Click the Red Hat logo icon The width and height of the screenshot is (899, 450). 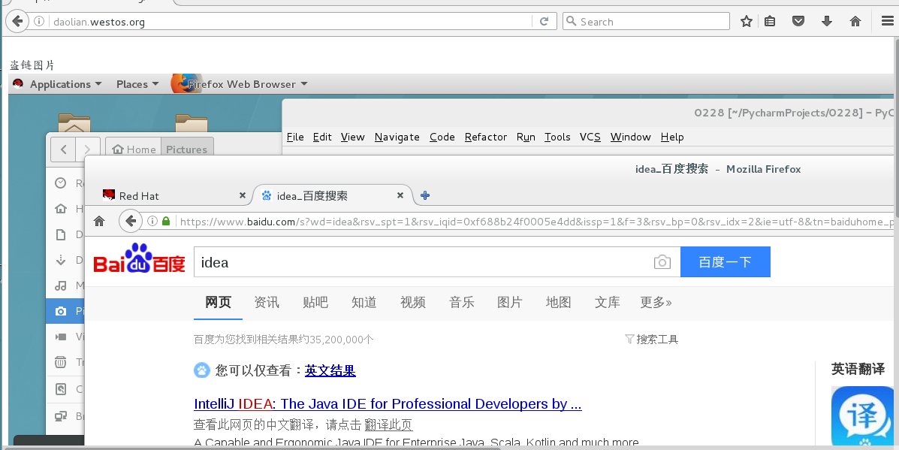coord(18,83)
